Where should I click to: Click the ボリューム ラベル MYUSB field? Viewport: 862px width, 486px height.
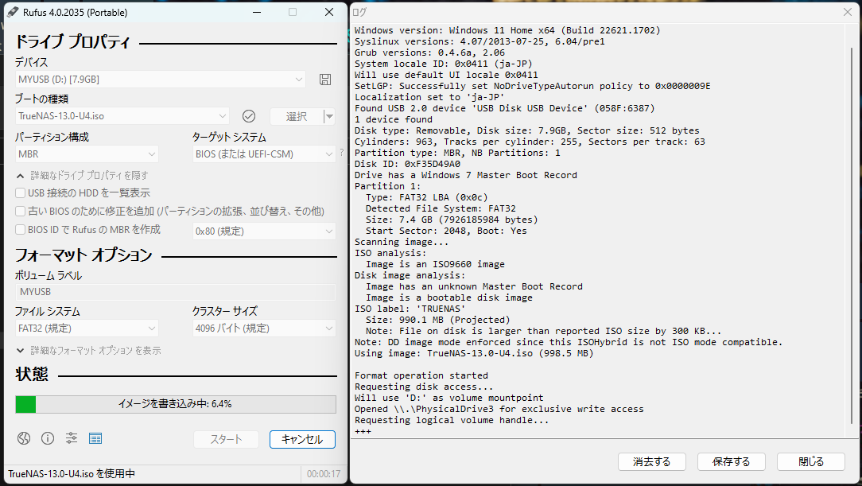click(176, 292)
